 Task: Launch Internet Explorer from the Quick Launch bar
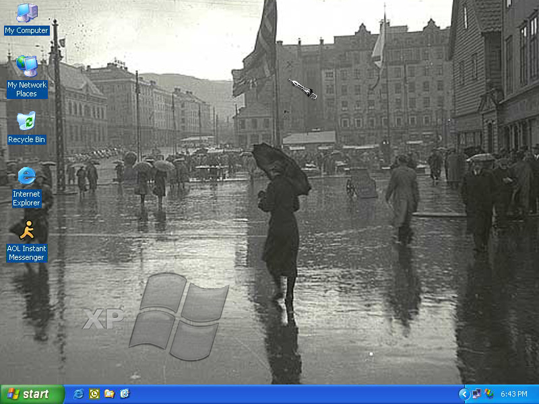(79, 394)
